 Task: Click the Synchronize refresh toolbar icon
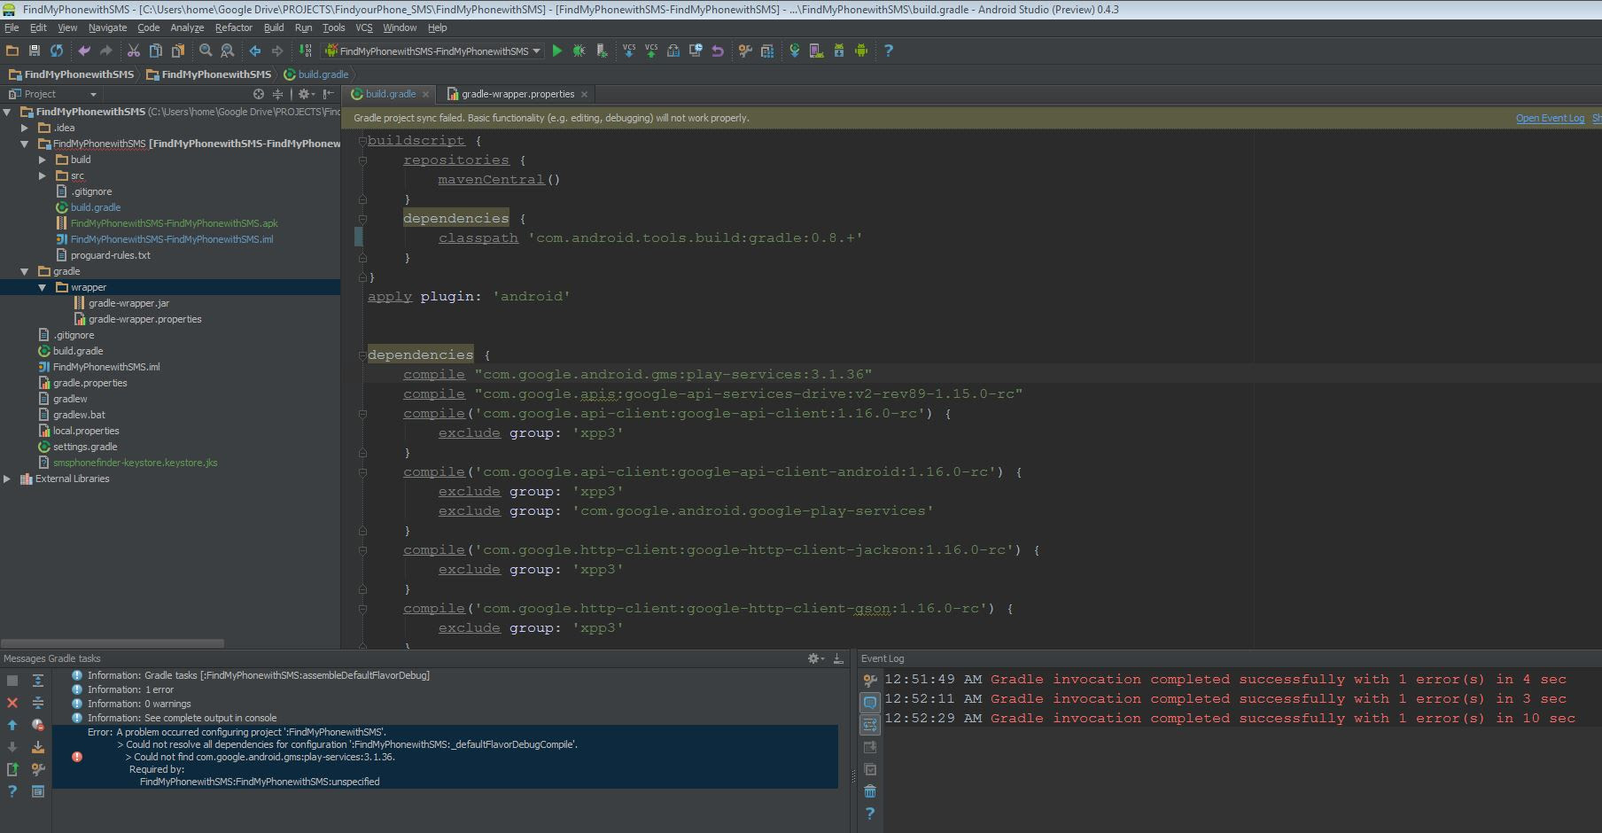tap(57, 51)
